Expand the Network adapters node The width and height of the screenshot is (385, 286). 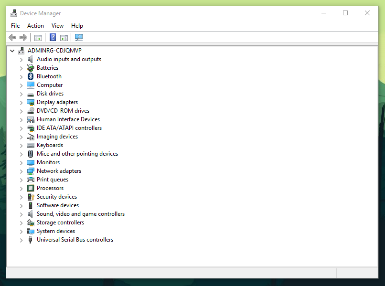[21, 171]
